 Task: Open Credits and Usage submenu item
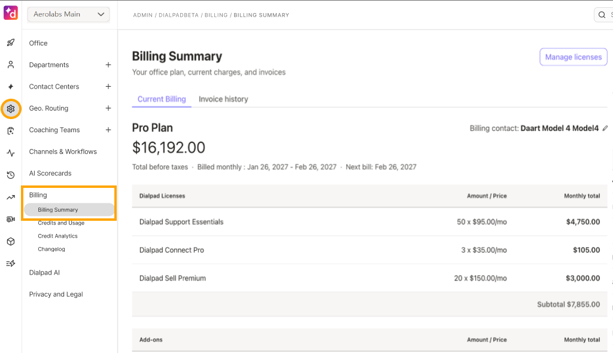click(x=61, y=223)
